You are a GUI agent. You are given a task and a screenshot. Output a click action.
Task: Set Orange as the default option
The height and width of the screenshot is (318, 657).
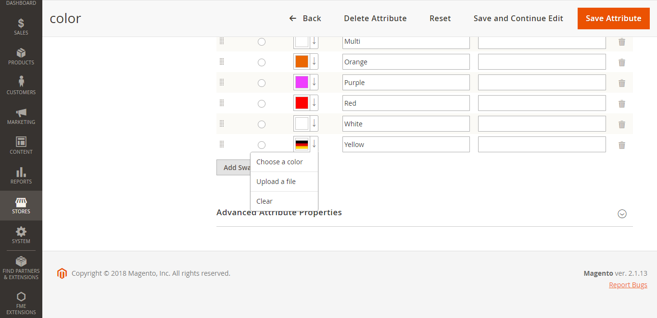(262, 62)
